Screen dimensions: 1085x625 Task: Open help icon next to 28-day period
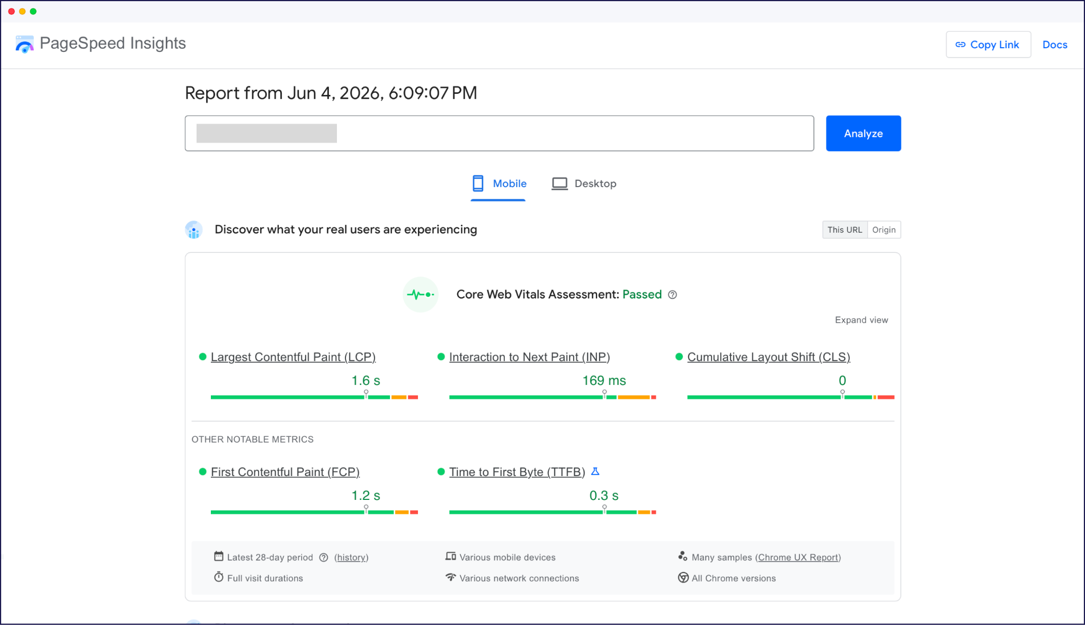point(324,557)
